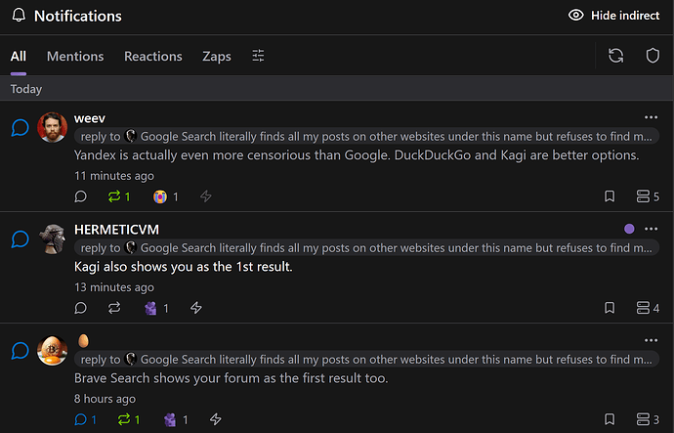Click the reply-type icon beside the egg user's notification
This screenshot has width=674, height=433.
[21, 351]
